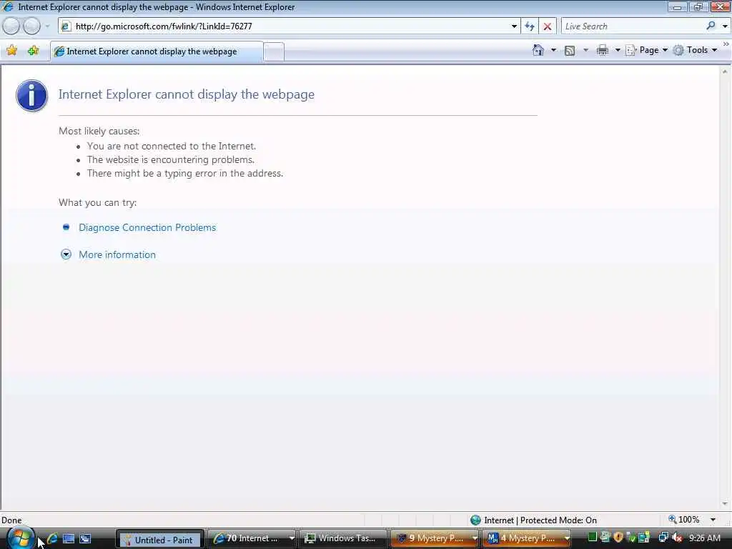The image size is (732, 549).
Task: Click the blue information icon
Action: (31, 95)
